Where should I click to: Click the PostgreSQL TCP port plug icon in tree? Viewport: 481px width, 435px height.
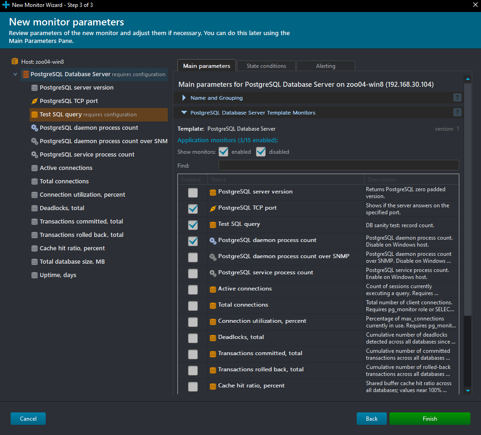[x=35, y=101]
